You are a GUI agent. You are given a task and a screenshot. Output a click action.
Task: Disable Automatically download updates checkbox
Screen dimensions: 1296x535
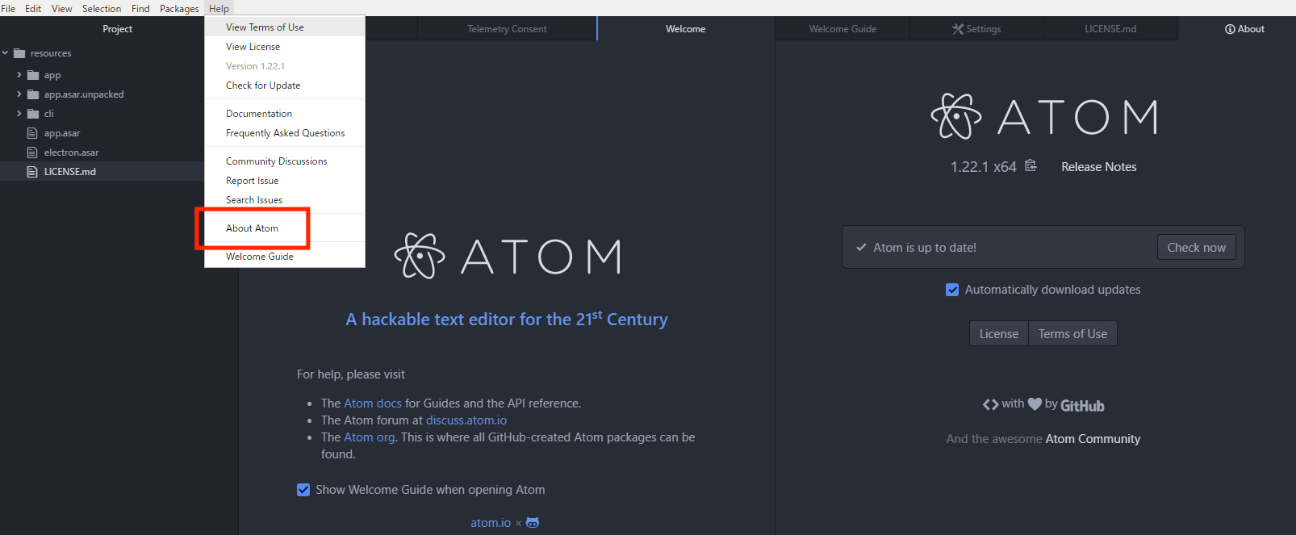click(x=952, y=290)
